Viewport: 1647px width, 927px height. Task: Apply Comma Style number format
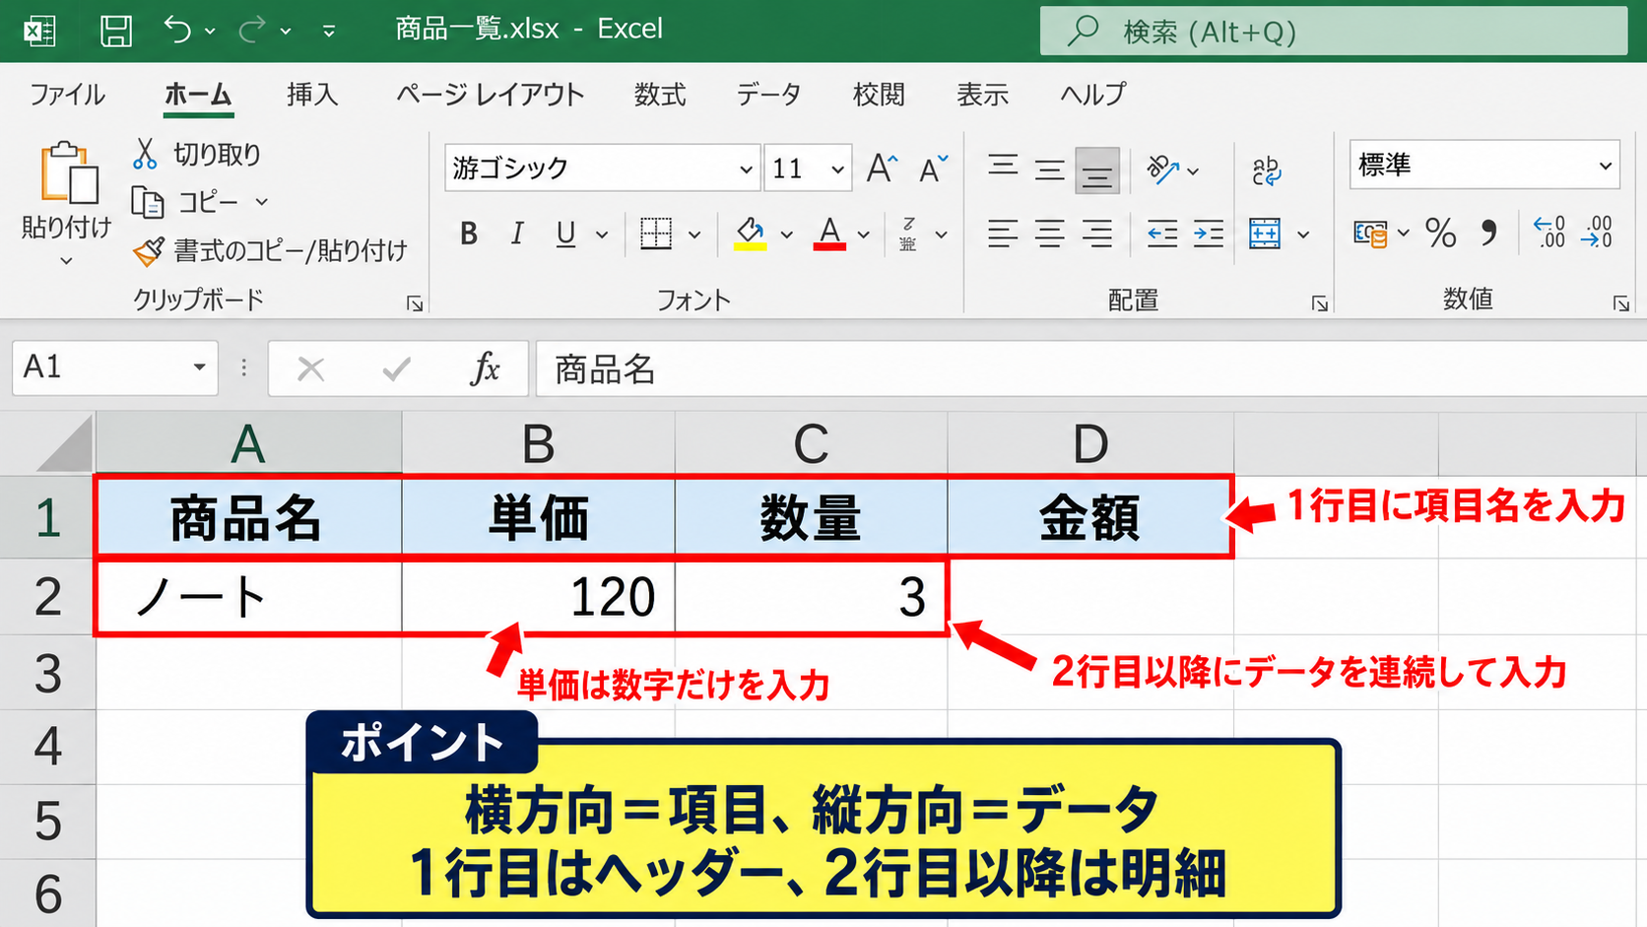click(1488, 233)
